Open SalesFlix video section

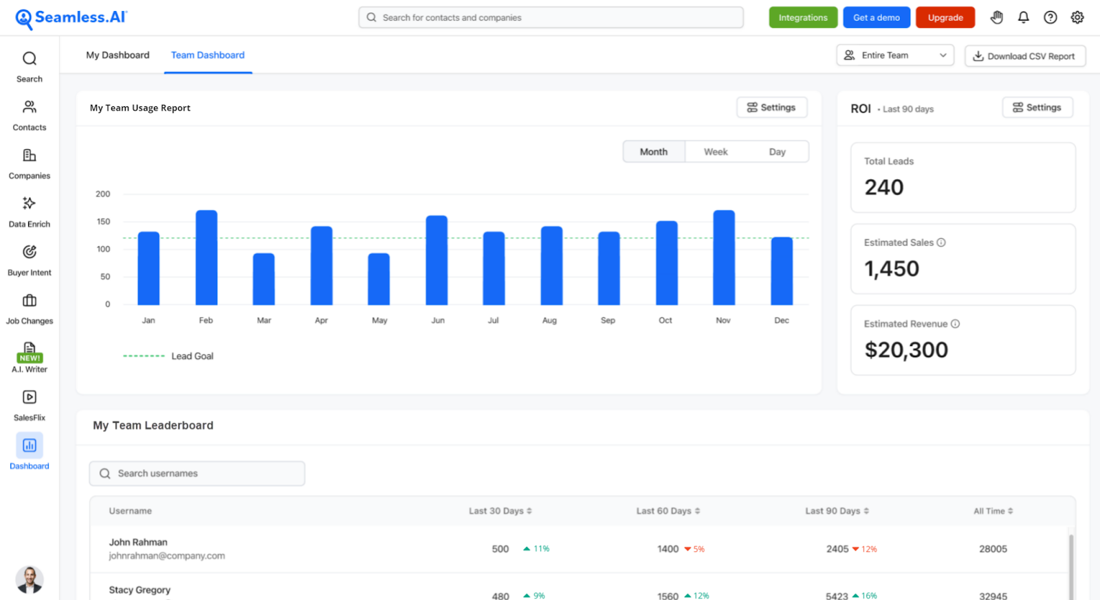pos(29,405)
